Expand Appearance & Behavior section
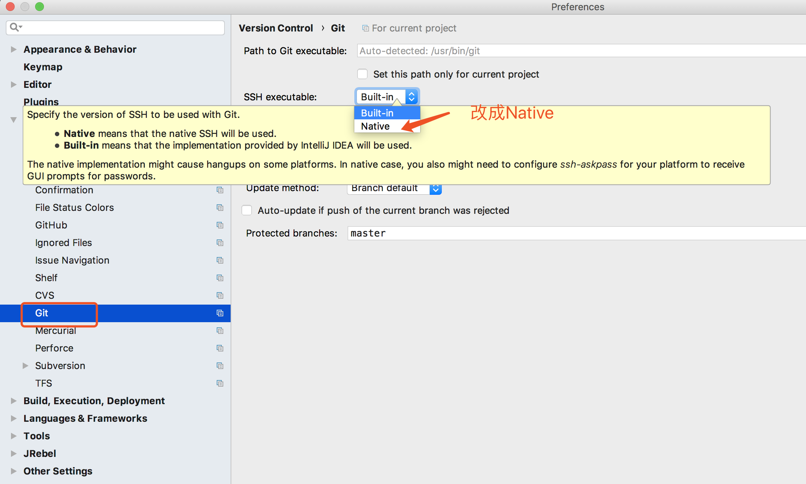 click(14, 49)
